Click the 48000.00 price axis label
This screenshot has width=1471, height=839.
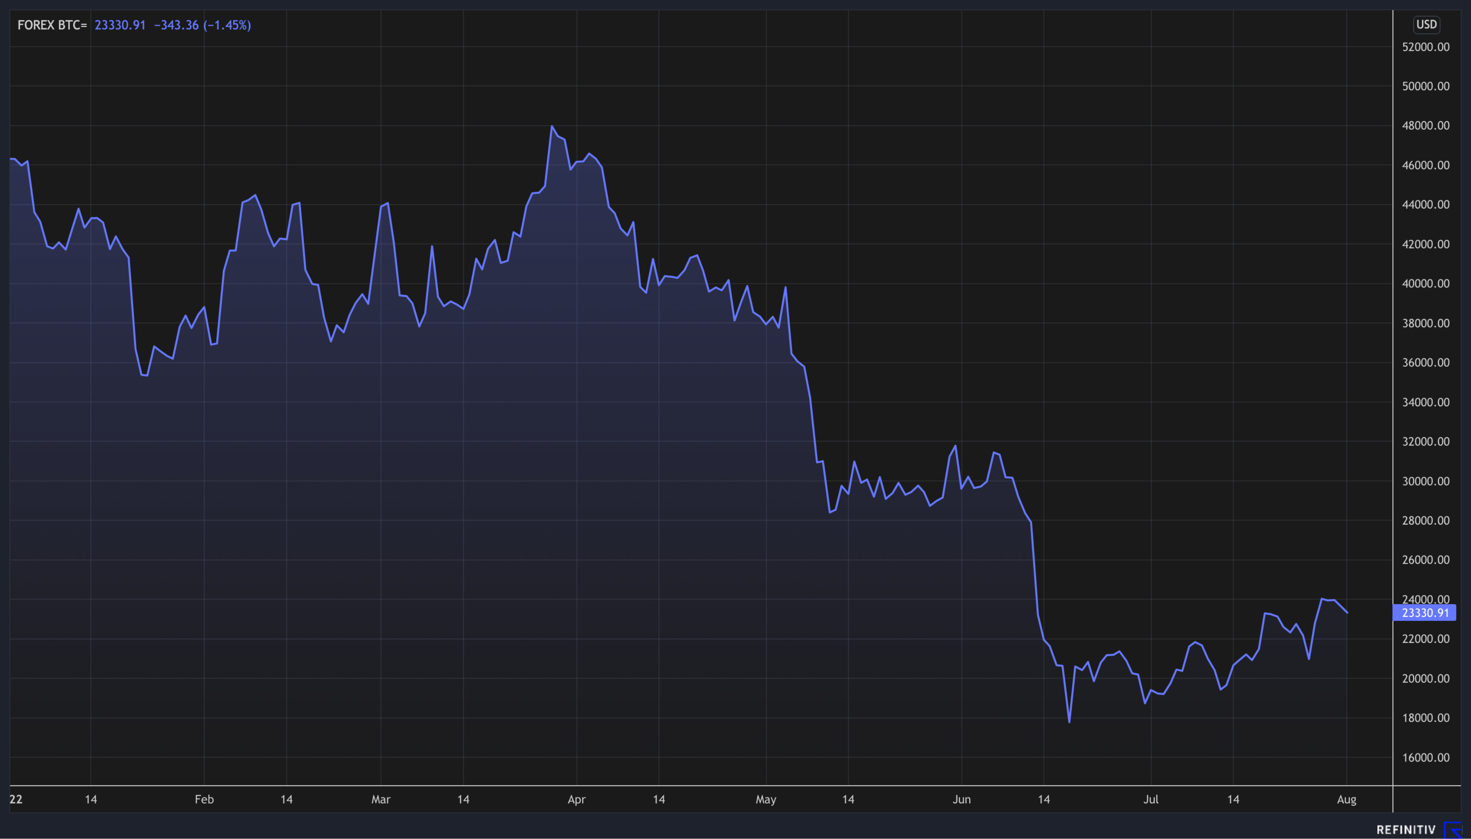pyautogui.click(x=1425, y=126)
